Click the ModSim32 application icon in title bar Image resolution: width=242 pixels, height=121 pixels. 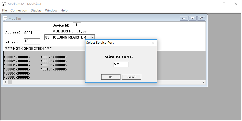[4, 4]
